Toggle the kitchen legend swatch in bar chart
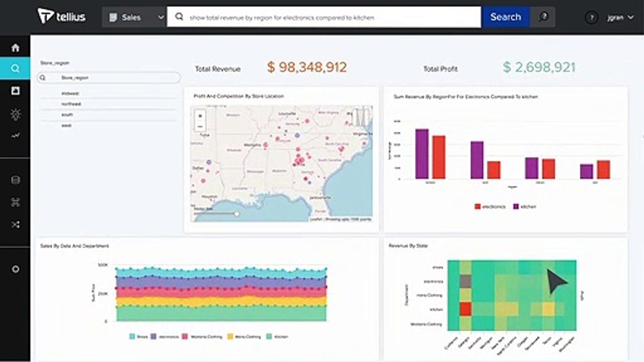Screen dimensions: 644x362 (x=516, y=206)
